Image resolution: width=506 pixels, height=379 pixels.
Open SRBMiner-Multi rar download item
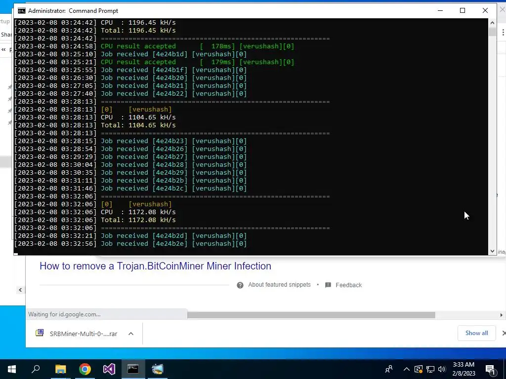[83, 334]
